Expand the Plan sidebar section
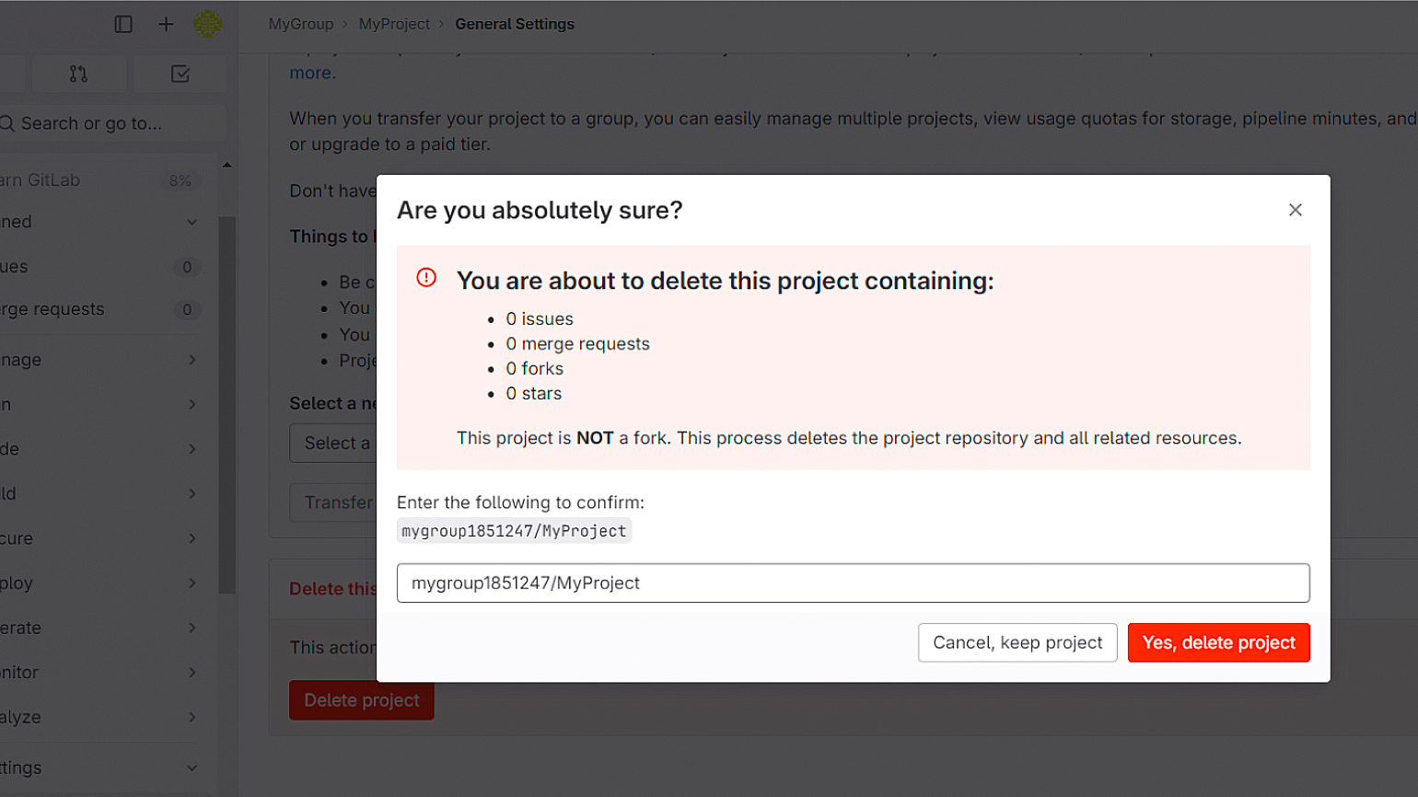Viewport: 1418px width, 797px height. [x=101, y=404]
